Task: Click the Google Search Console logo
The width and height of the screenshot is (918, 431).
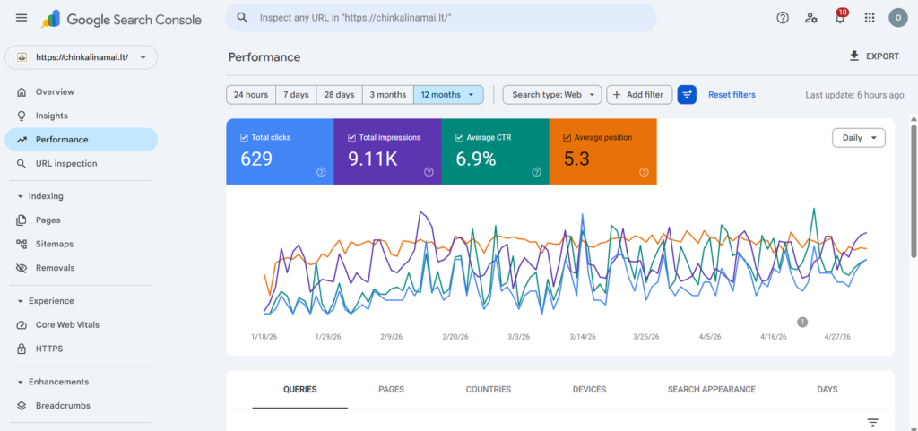Action: pyautogui.click(x=121, y=20)
